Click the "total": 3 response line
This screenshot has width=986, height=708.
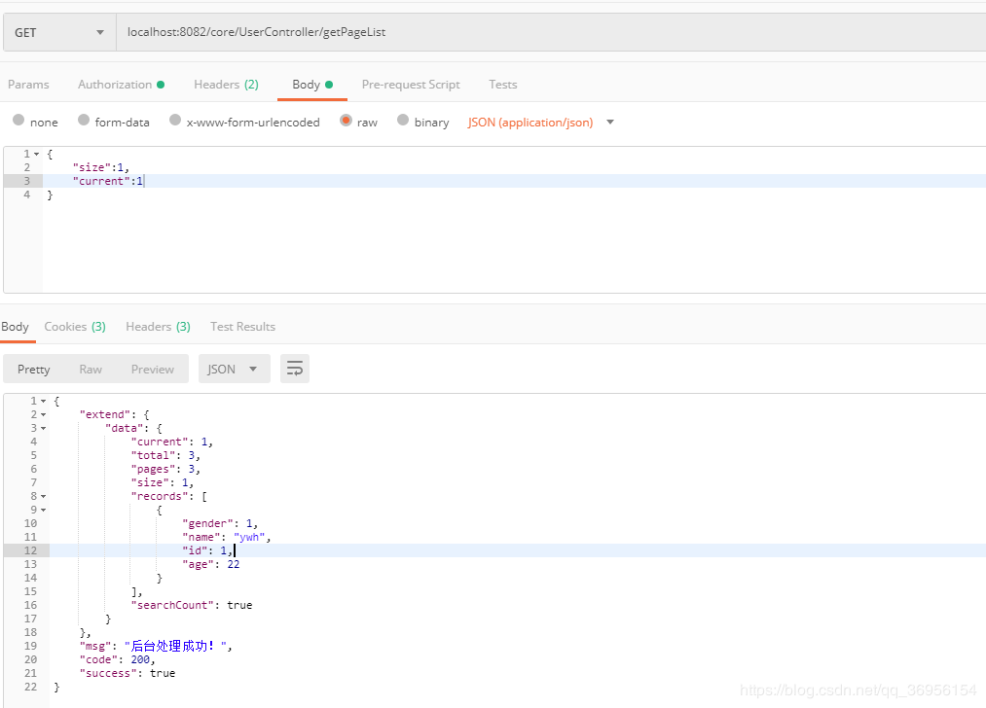[x=165, y=455]
